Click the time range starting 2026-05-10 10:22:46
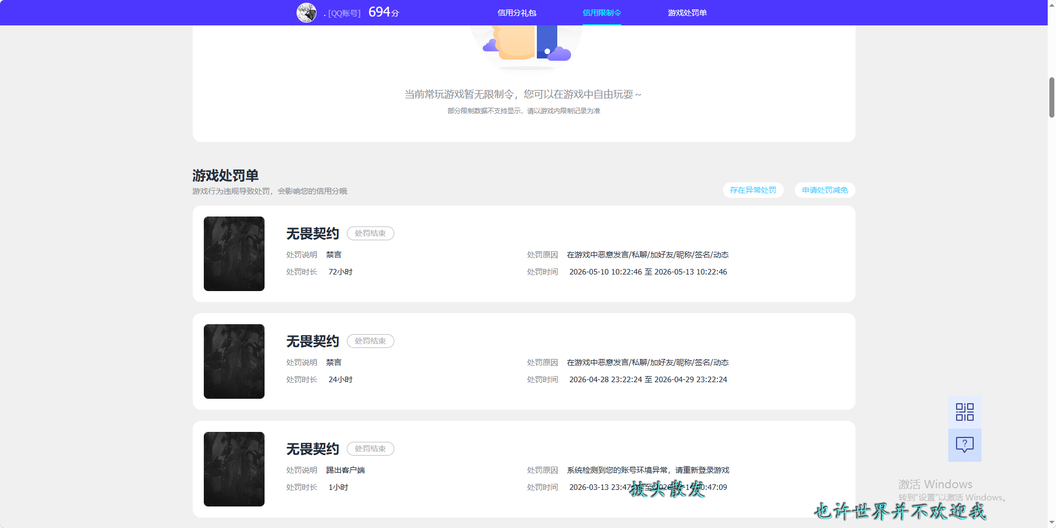This screenshot has height=528, width=1056. click(648, 272)
